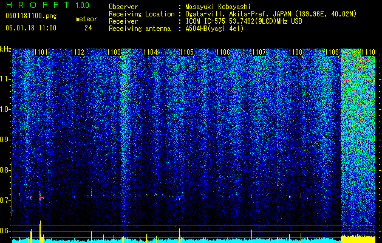Click the 0.8 frequency axis label
The width and height of the screenshot is (382, 243).
pos(5,170)
